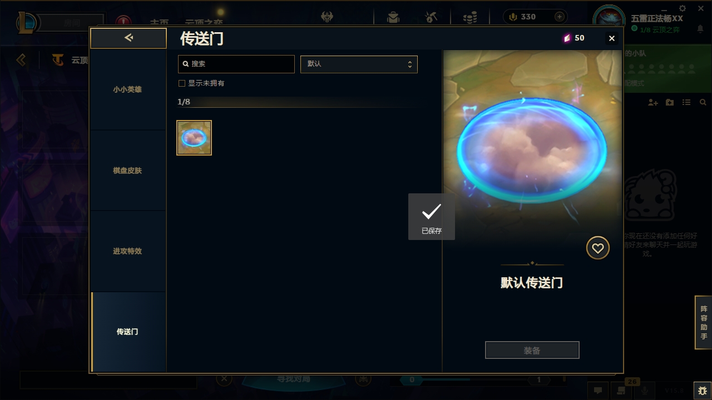Open the 阵容助手 side panel tab
Image resolution: width=712 pixels, height=400 pixels.
(x=704, y=322)
